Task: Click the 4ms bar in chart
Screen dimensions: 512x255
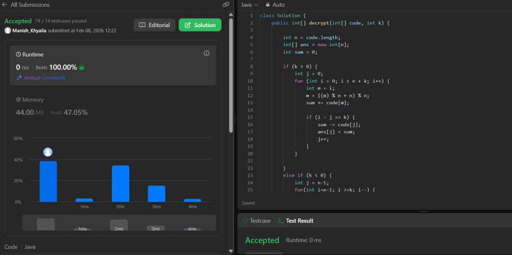Action: point(192,200)
